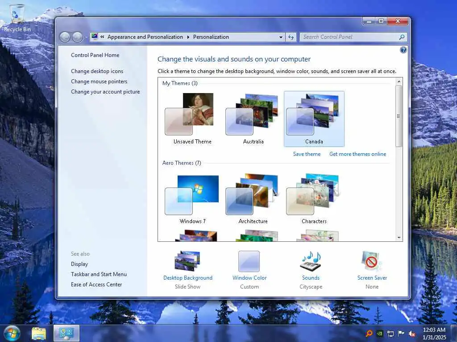
Task: Maximize the Personalization window
Action: (x=381, y=21)
